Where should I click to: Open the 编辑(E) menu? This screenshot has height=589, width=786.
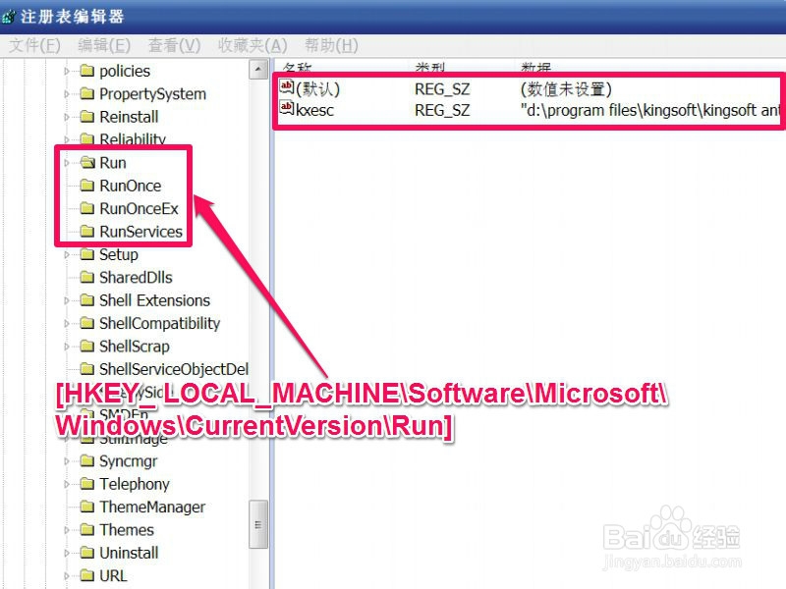click(x=104, y=45)
